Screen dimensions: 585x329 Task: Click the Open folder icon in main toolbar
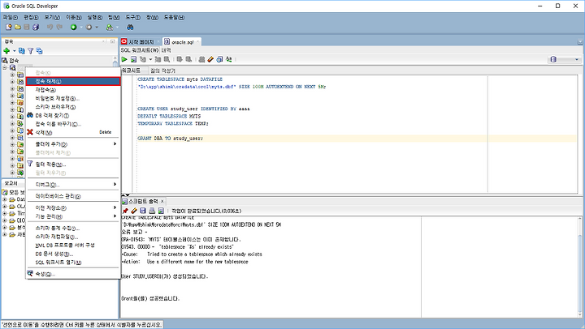pos(18,28)
